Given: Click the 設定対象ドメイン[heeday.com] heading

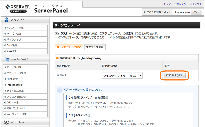Looking at the screenshot, I should [x=80, y=58].
